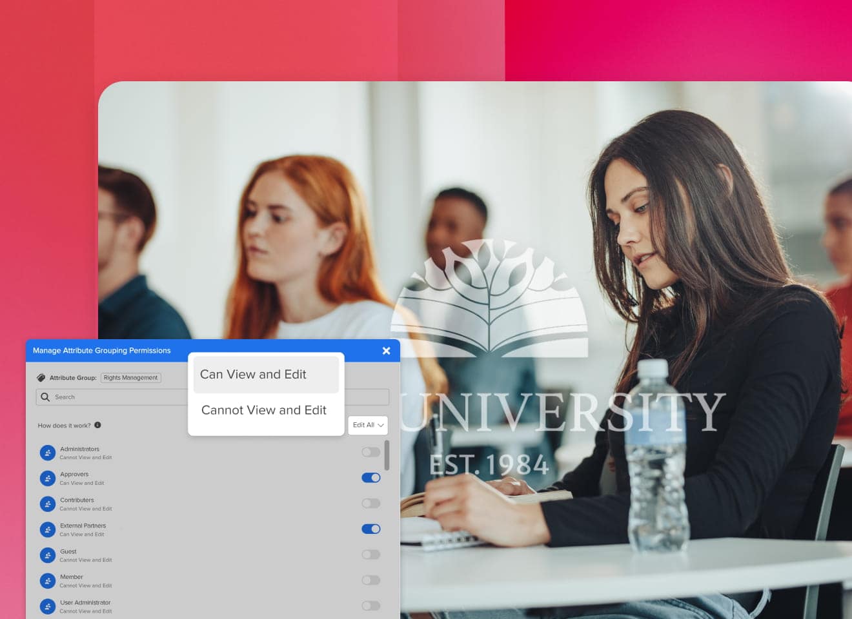The height and width of the screenshot is (619, 852).
Task: Click the Approvers group icon
Action: tap(47, 478)
